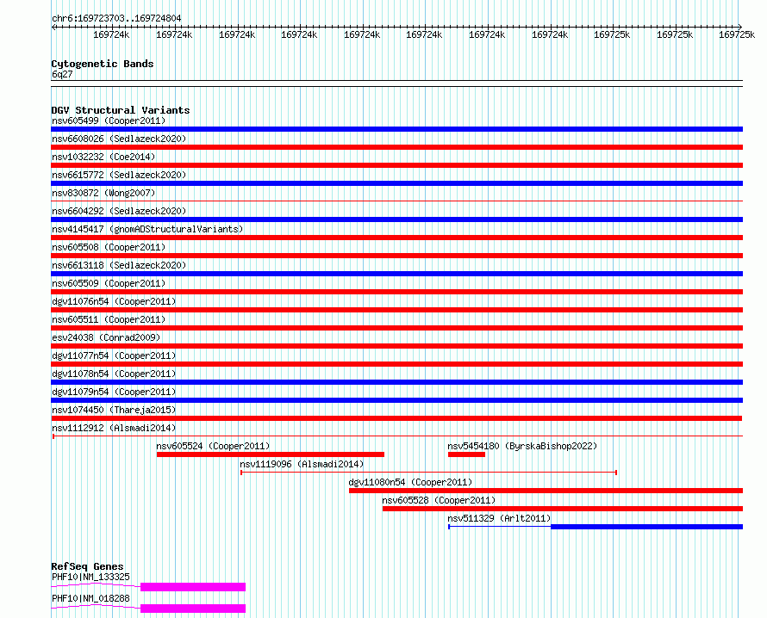The height and width of the screenshot is (618, 767).
Task: Click the thick blue bar of nsv511329
Action: tap(646, 527)
